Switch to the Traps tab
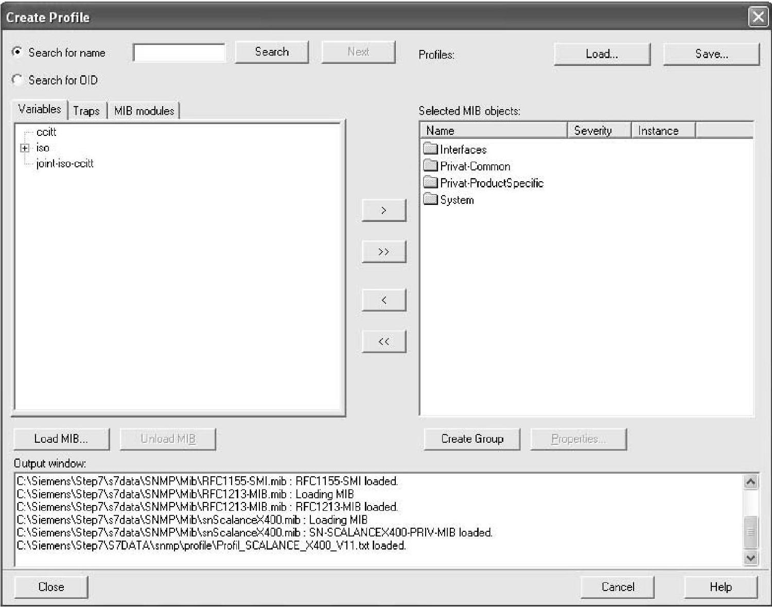772x607 pixels. coord(86,111)
